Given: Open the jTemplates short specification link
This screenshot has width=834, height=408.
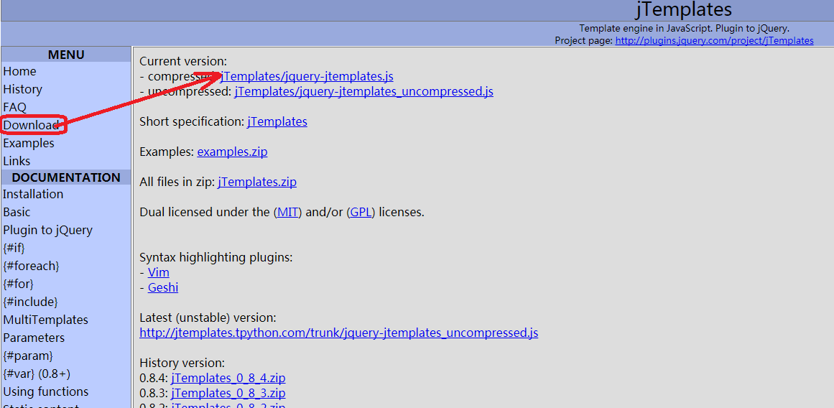Looking at the screenshot, I should pyautogui.click(x=277, y=122).
